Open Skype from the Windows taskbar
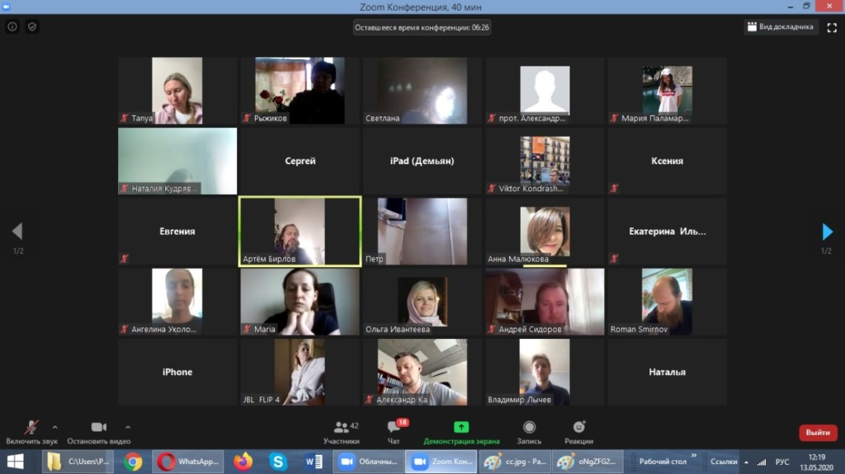Image resolution: width=845 pixels, height=474 pixels. pos(278,462)
